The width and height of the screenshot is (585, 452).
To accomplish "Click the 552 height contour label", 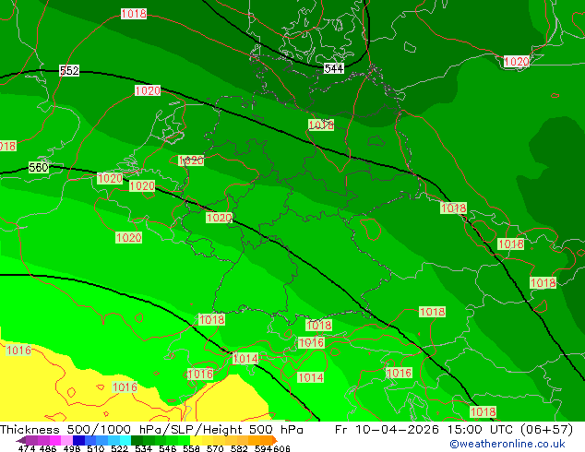I will pyautogui.click(x=69, y=70).
